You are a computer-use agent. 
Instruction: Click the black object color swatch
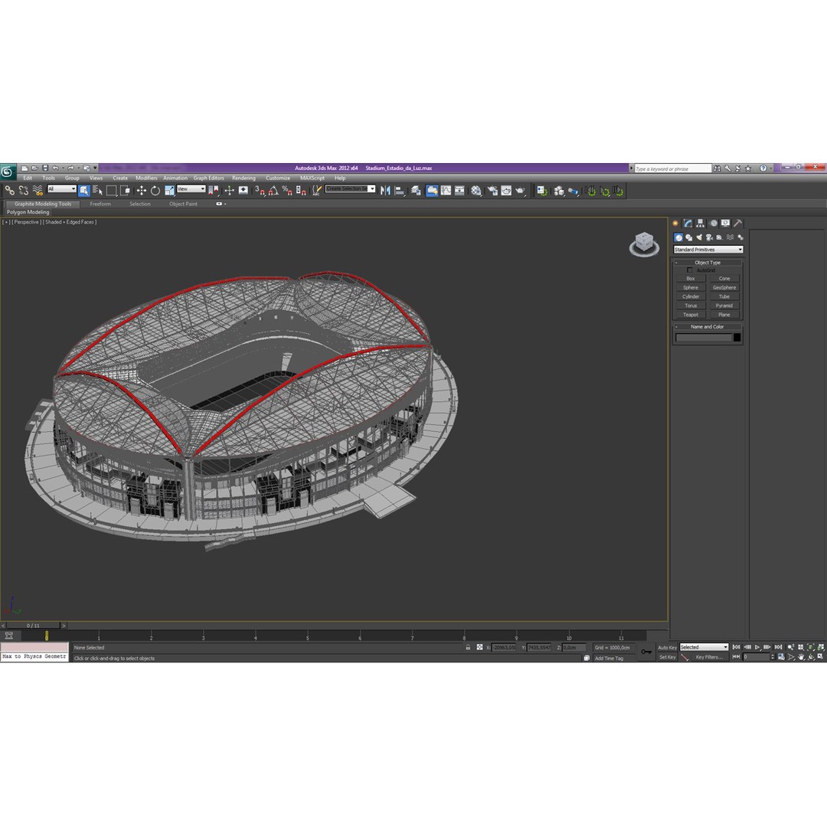tap(737, 338)
